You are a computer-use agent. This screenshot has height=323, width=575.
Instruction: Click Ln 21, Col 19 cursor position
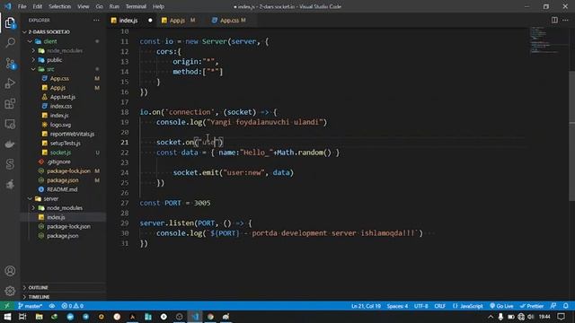366,306
